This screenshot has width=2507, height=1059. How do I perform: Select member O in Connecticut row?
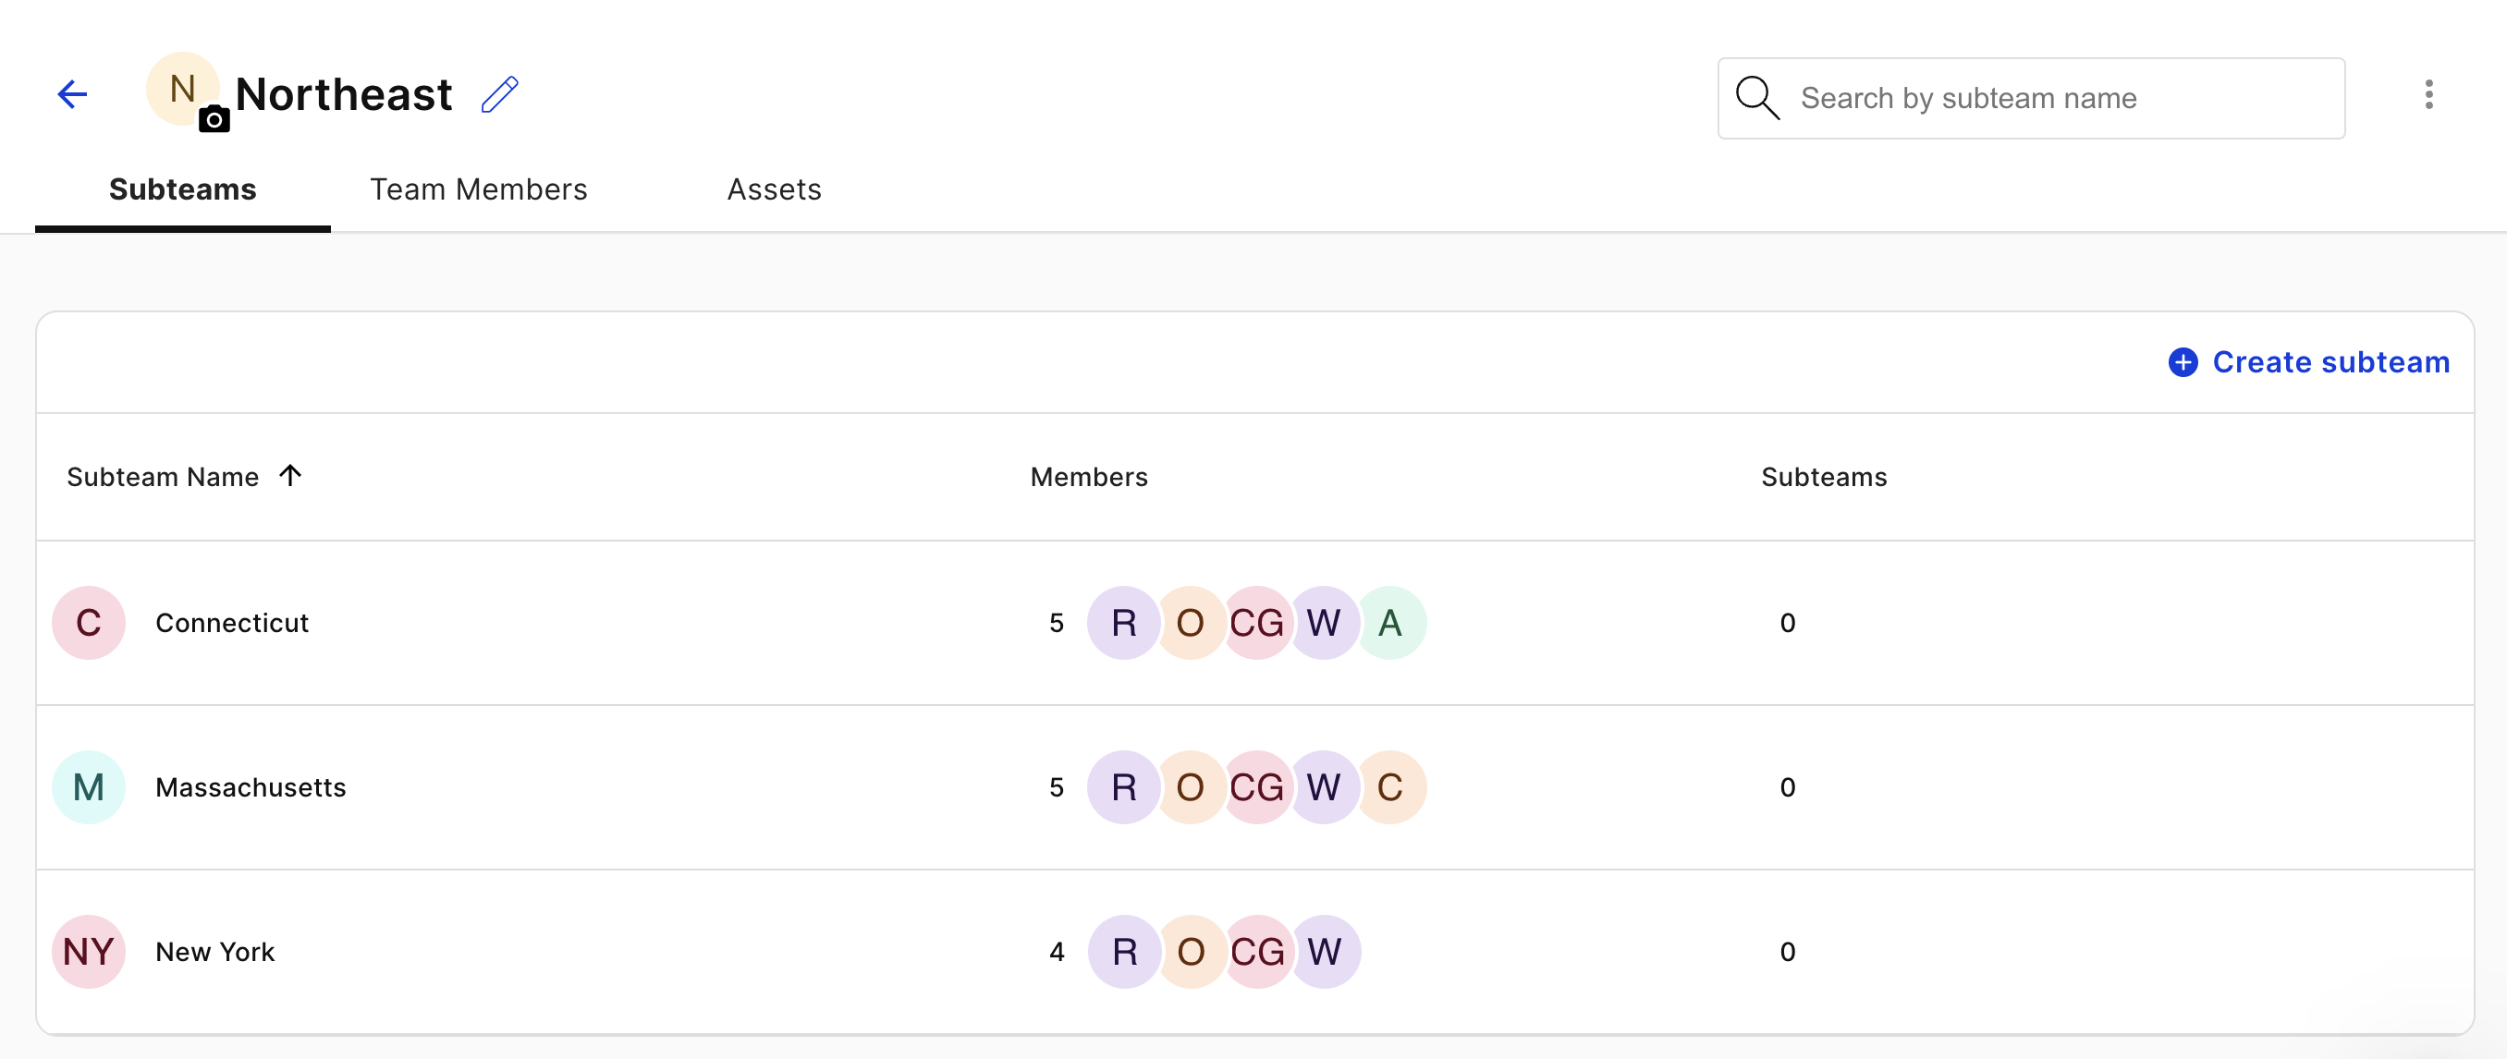(1191, 624)
